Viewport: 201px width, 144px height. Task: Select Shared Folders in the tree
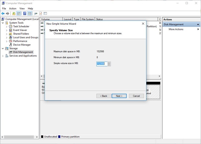click(21, 34)
